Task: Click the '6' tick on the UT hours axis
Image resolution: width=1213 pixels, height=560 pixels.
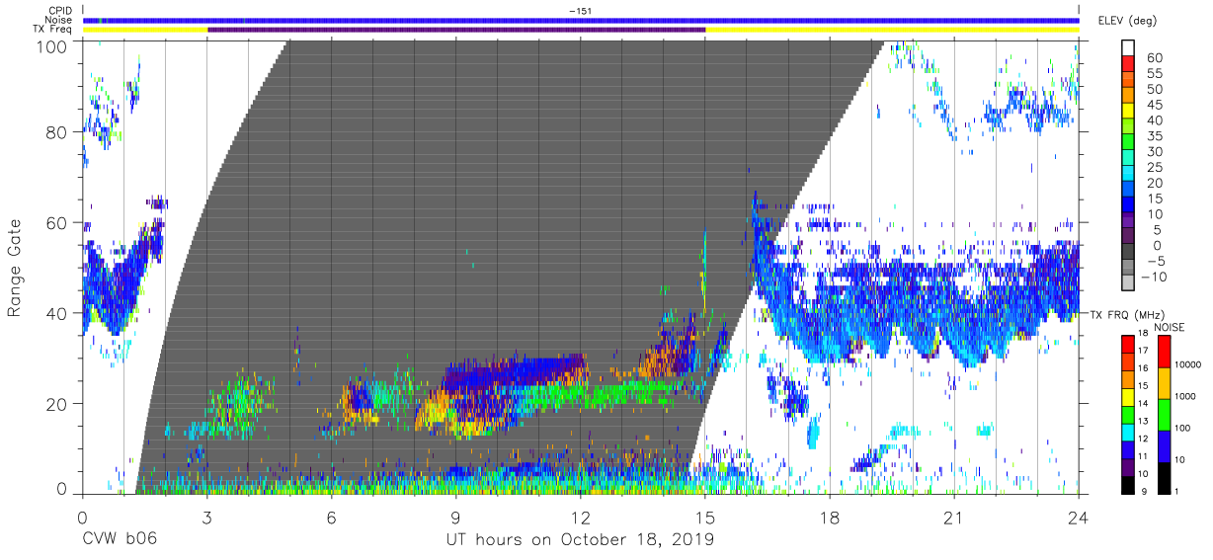Action: (332, 518)
